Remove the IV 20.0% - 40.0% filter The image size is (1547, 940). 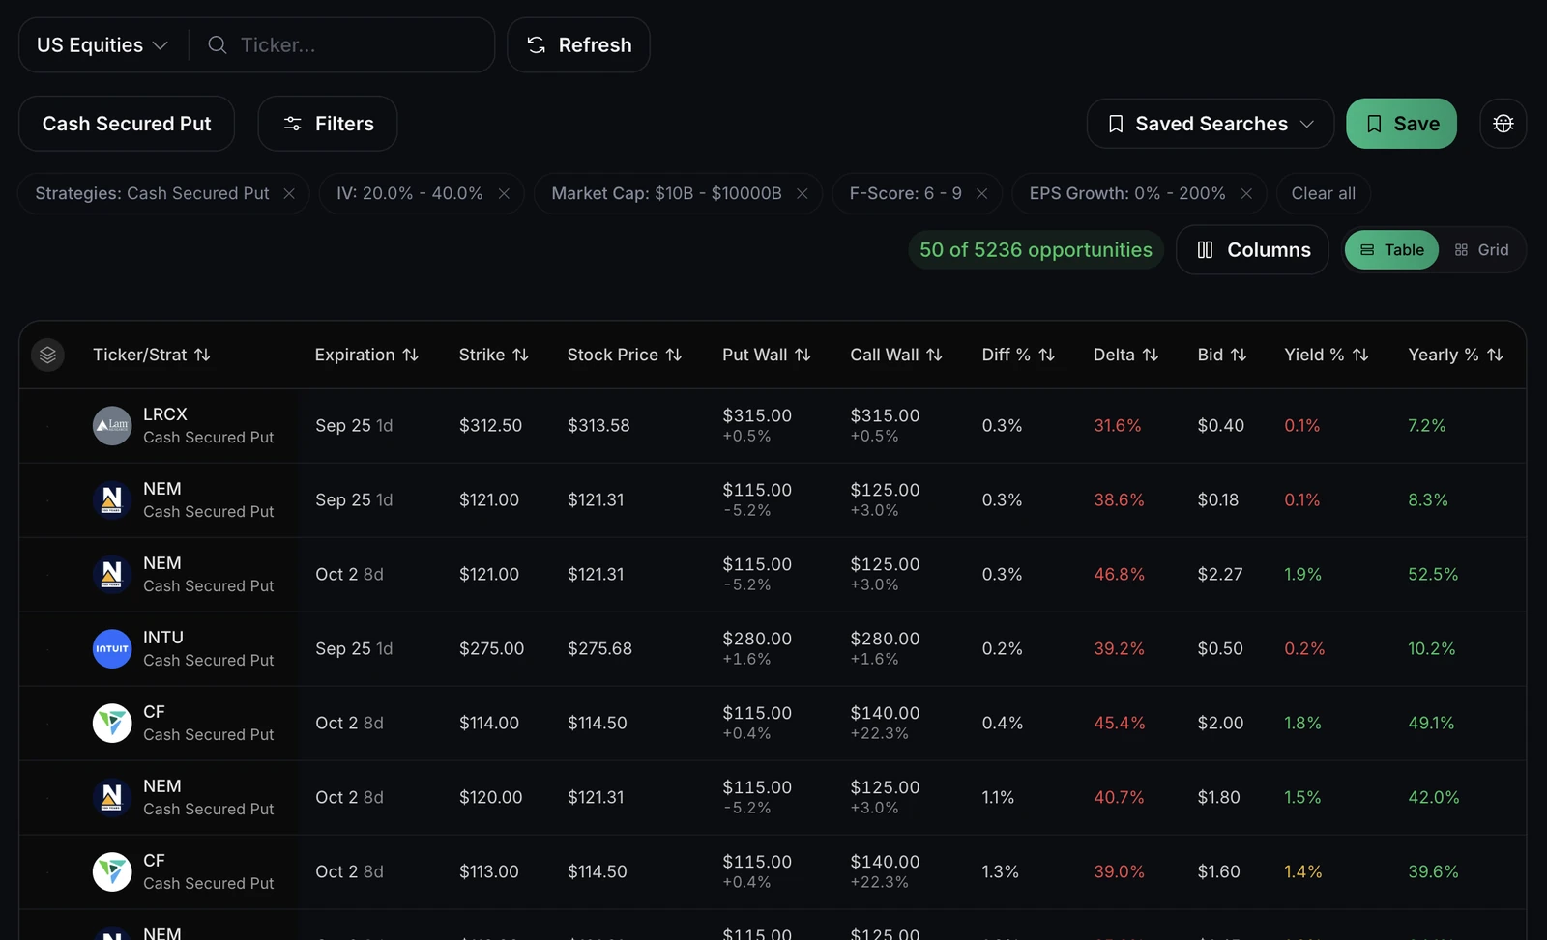pos(504,193)
